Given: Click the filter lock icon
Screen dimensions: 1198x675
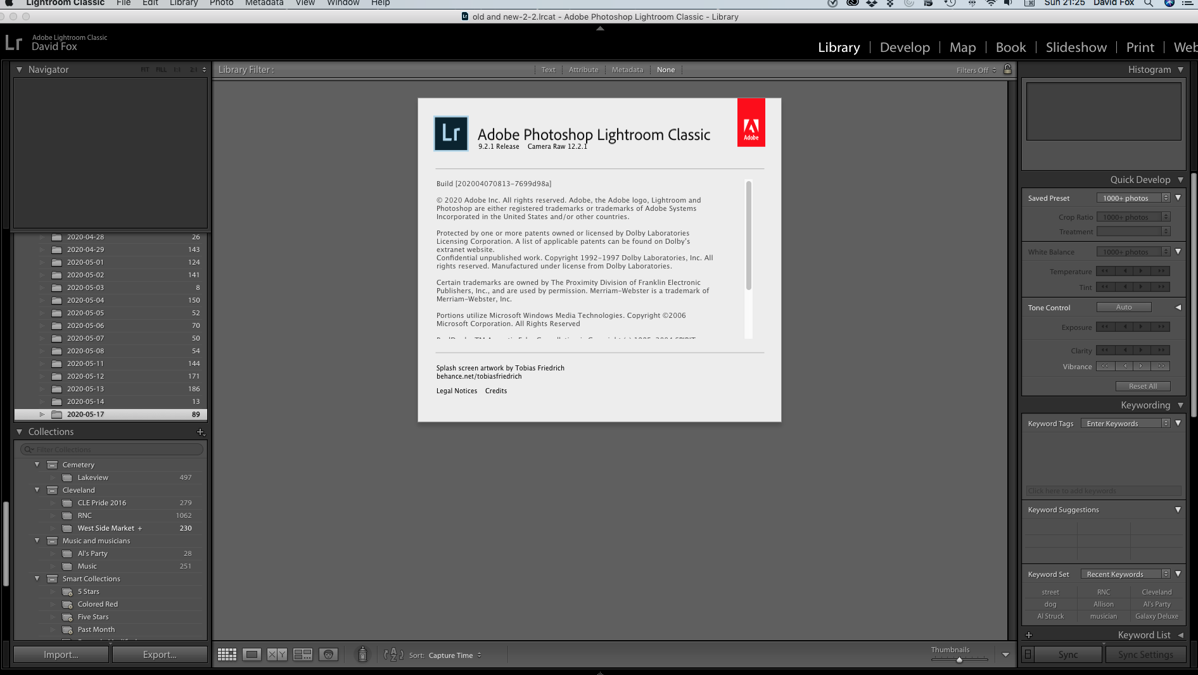Looking at the screenshot, I should (1008, 69).
